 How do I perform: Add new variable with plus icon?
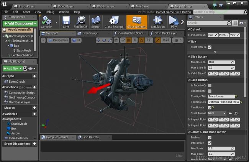34,114
